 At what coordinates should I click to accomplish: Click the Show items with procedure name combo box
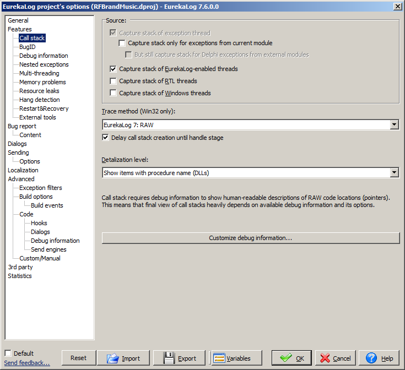click(x=251, y=173)
